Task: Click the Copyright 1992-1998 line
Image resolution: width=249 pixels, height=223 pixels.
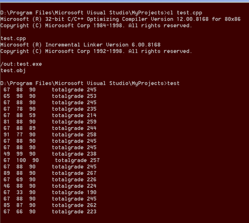Action: coord(96,51)
